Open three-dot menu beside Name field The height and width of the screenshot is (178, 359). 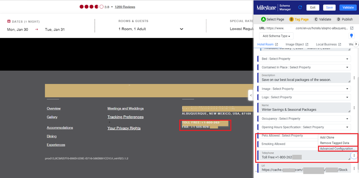tap(354, 108)
